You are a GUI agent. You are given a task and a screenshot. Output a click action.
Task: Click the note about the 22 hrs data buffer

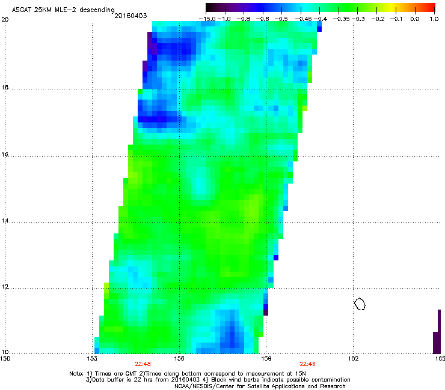pyautogui.click(x=218, y=380)
